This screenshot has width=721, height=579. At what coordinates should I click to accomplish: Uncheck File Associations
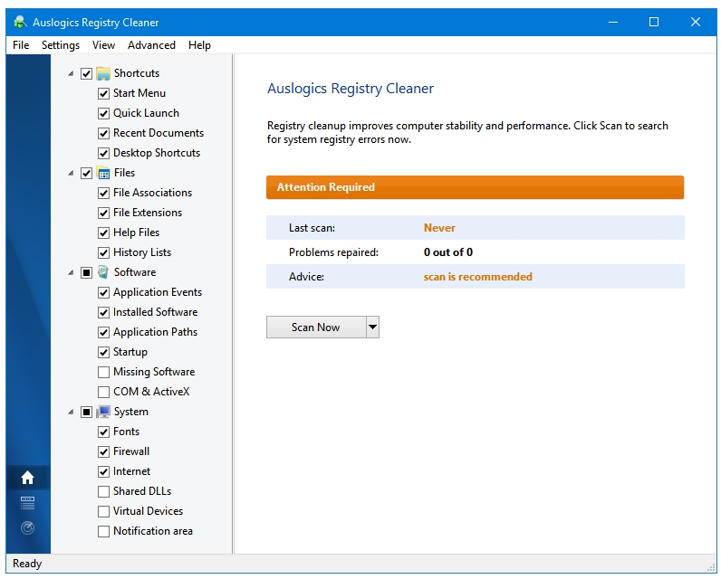pyautogui.click(x=103, y=193)
